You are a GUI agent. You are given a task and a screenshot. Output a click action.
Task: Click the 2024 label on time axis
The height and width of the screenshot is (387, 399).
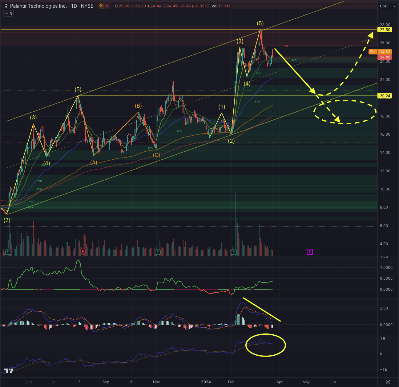pyautogui.click(x=206, y=382)
